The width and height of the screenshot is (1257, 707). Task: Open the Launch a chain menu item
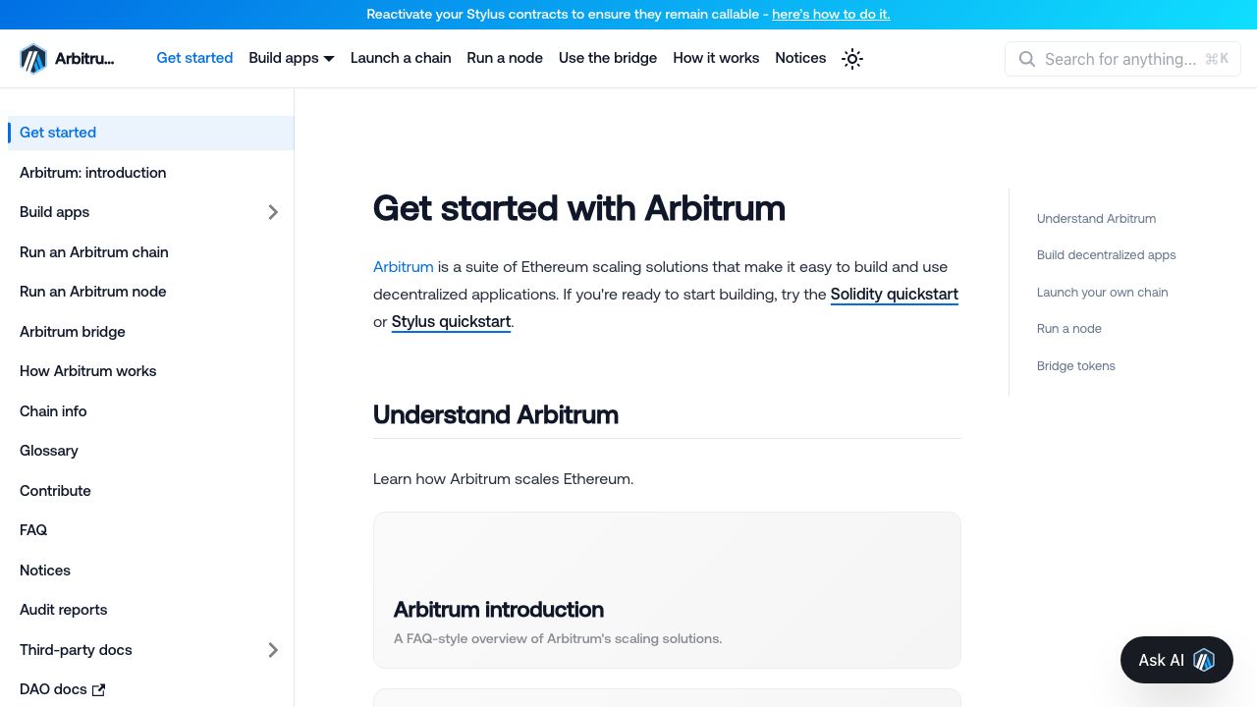(x=401, y=58)
